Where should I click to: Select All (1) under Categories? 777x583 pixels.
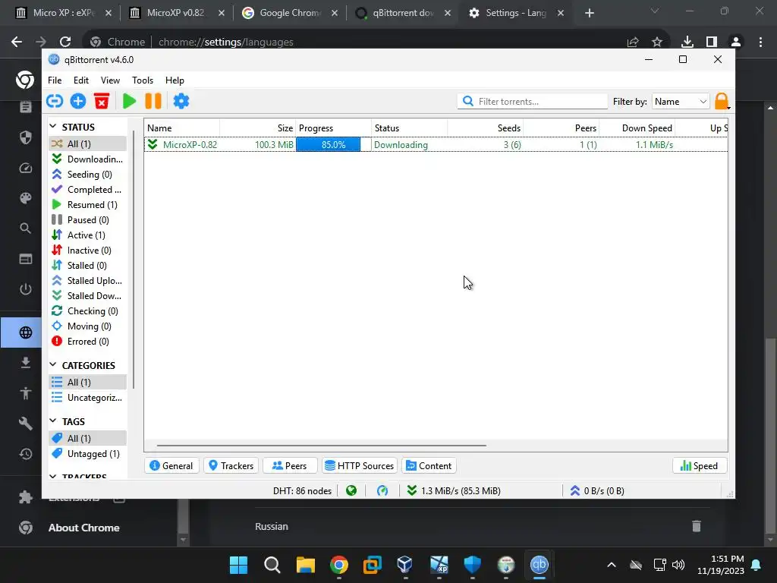point(88,383)
